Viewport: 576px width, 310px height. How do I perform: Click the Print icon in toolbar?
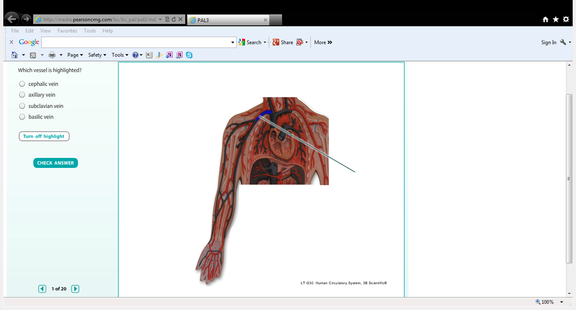click(x=52, y=55)
